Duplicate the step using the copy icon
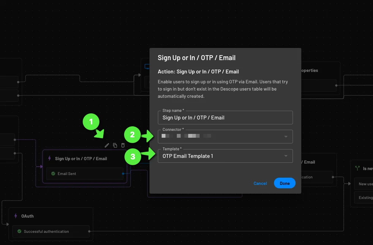 coord(115,145)
